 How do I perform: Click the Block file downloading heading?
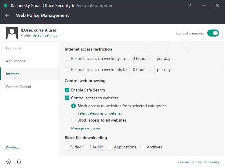click(86, 138)
